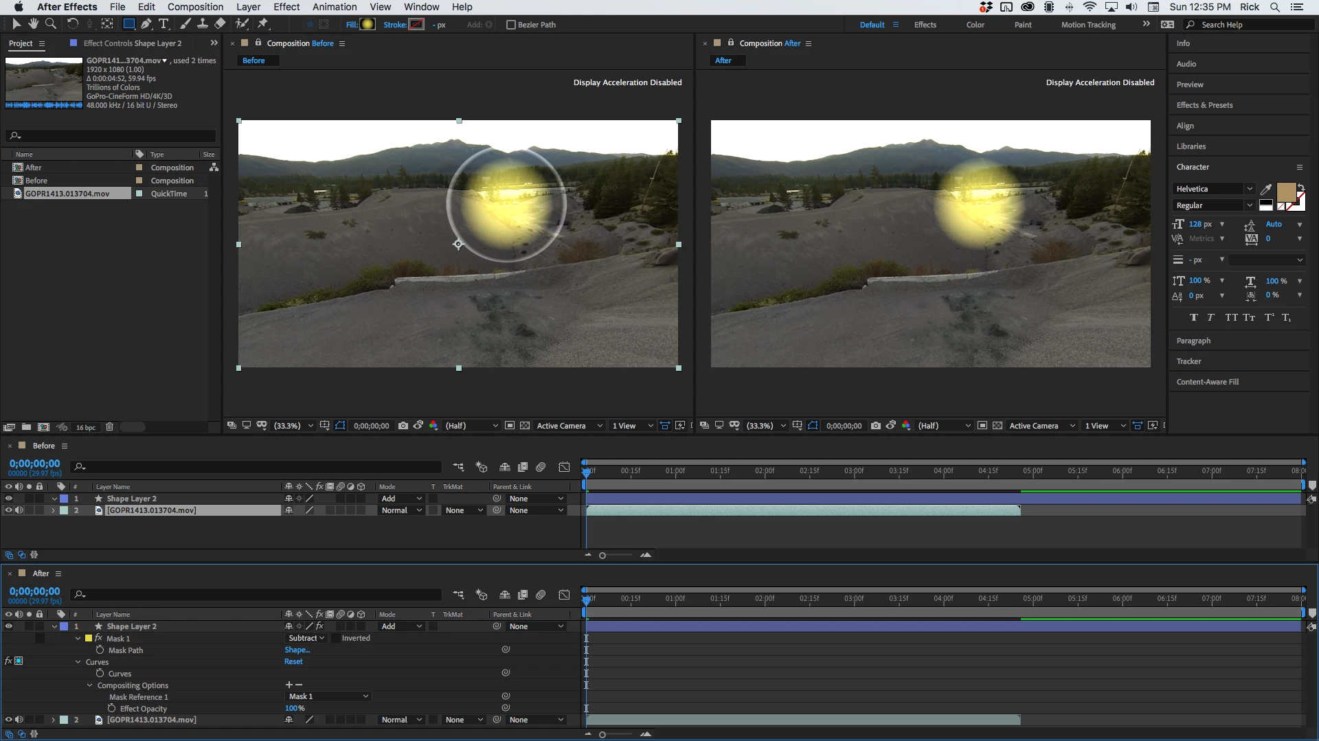The height and width of the screenshot is (741, 1319).
Task: Select the Eraser tool
Action: click(220, 24)
